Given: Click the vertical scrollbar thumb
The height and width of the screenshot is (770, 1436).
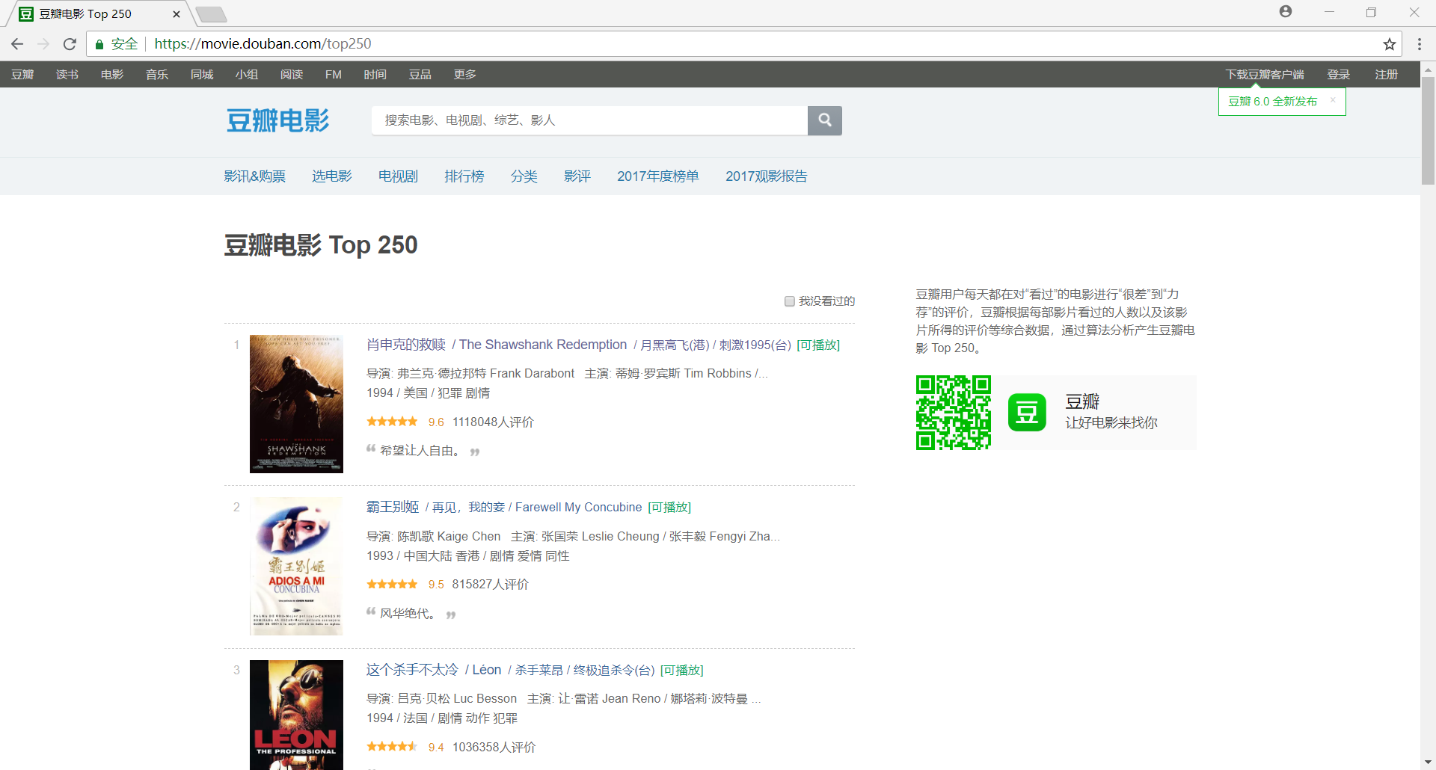Looking at the screenshot, I should click(x=1428, y=130).
